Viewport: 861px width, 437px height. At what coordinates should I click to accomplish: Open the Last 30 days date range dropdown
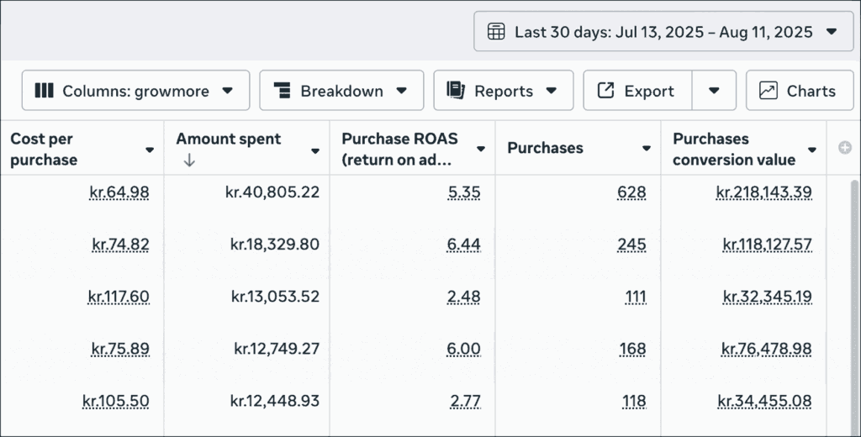pyautogui.click(x=663, y=32)
